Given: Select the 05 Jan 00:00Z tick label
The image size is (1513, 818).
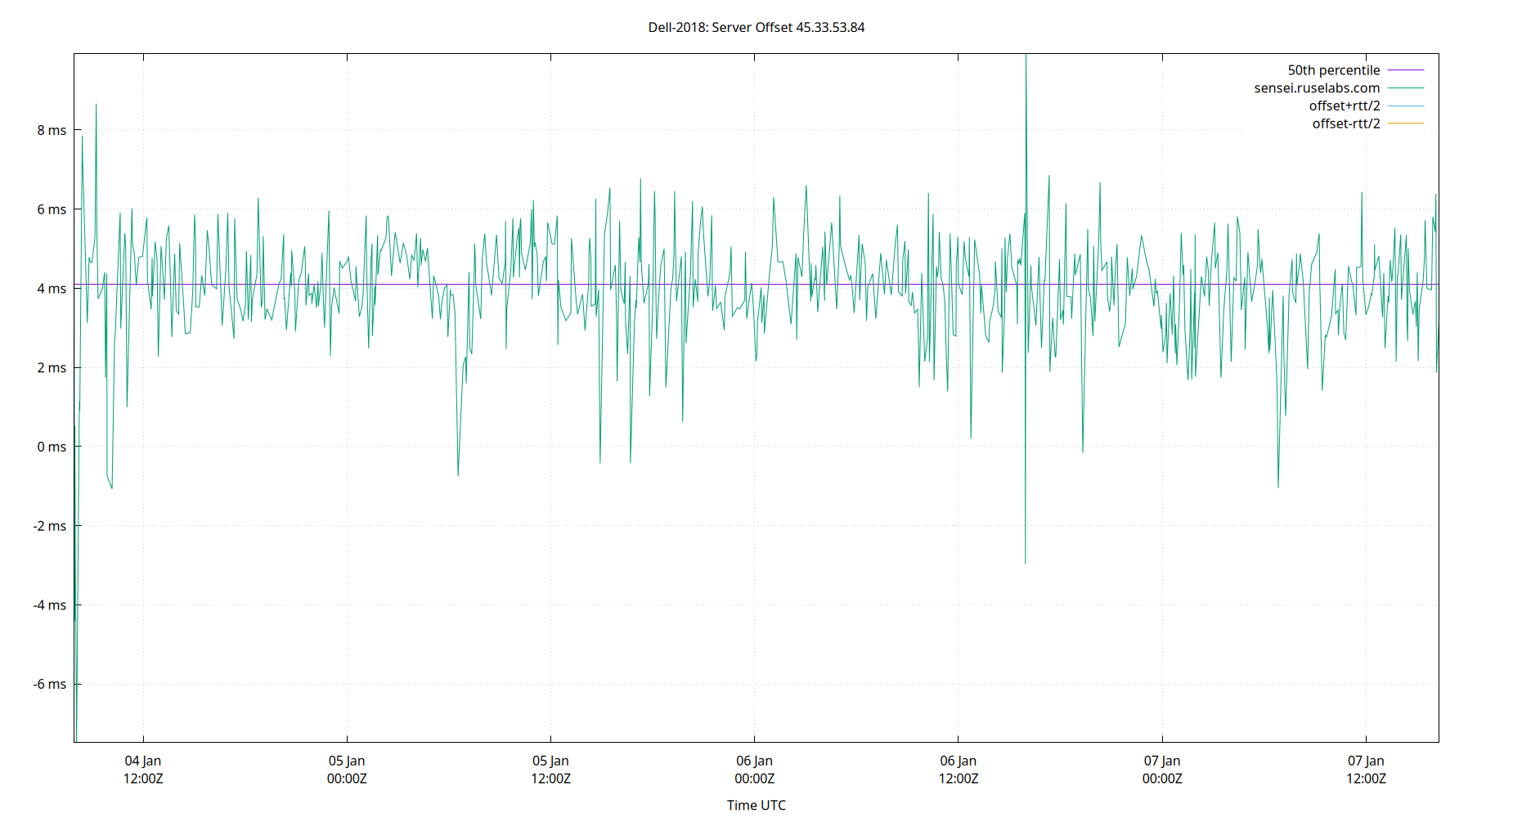Looking at the screenshot, I should [348, 769].
